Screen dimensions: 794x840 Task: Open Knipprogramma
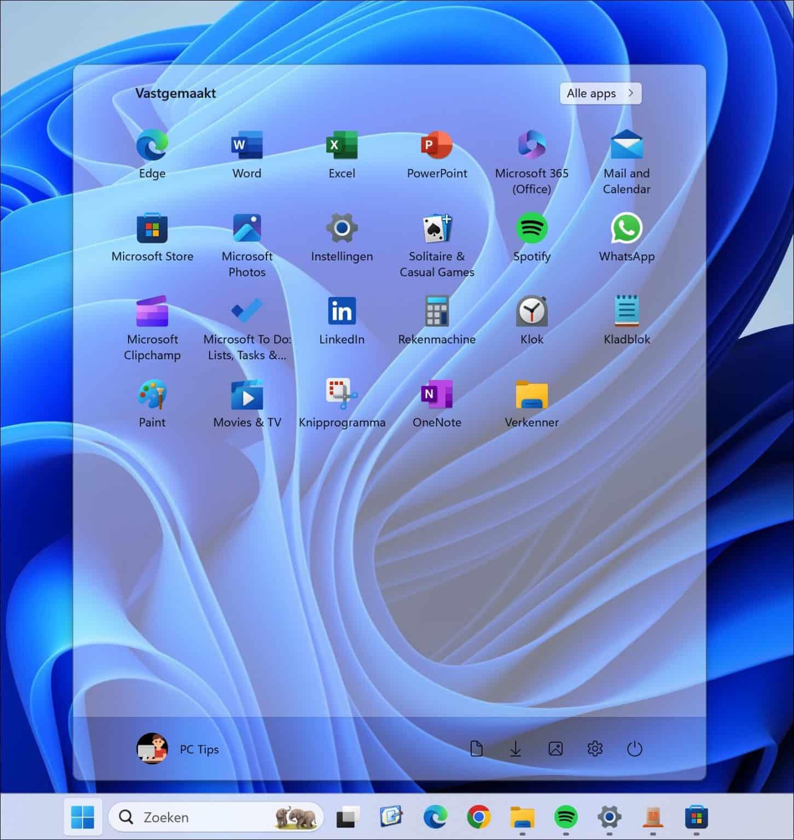pos(342,395)
